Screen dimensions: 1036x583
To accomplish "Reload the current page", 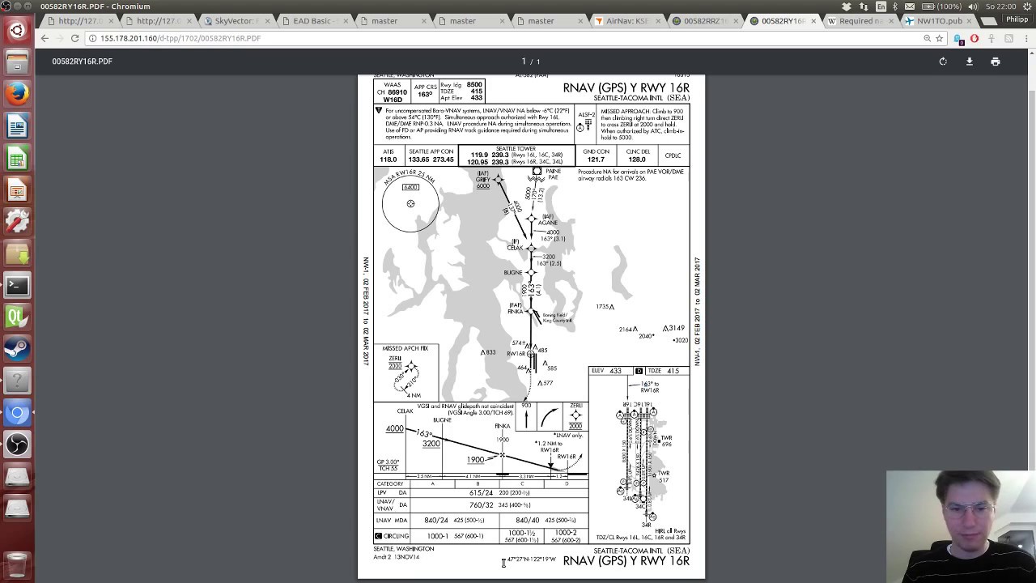I will tap(75, 38).
